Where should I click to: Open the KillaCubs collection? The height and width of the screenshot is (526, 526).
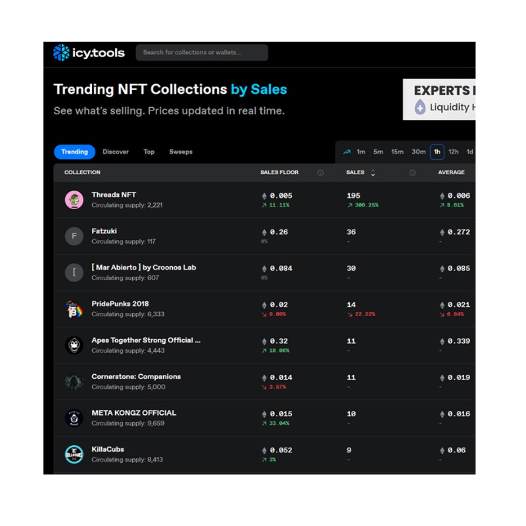coord(108,449)
